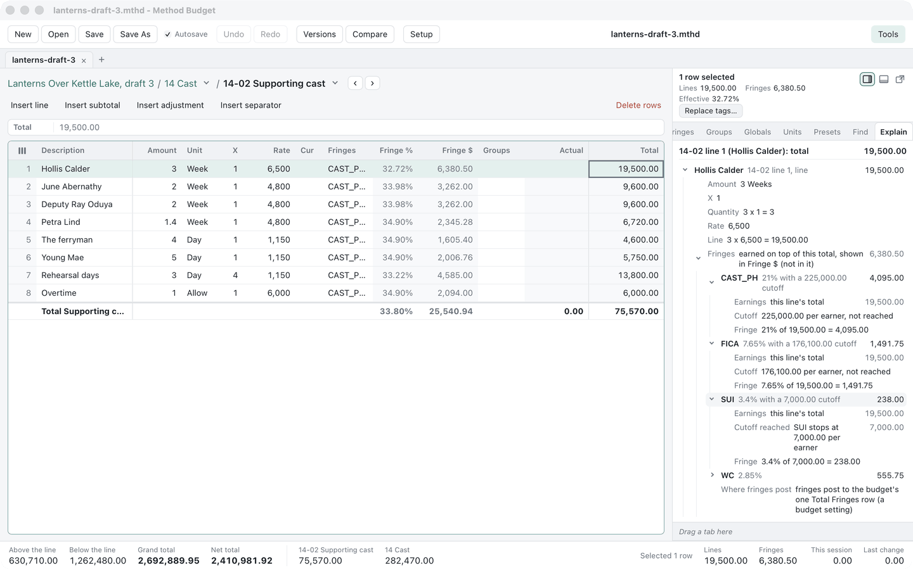
Task: Go to the previous account with the left arrow
Action: tap(356, 83)
